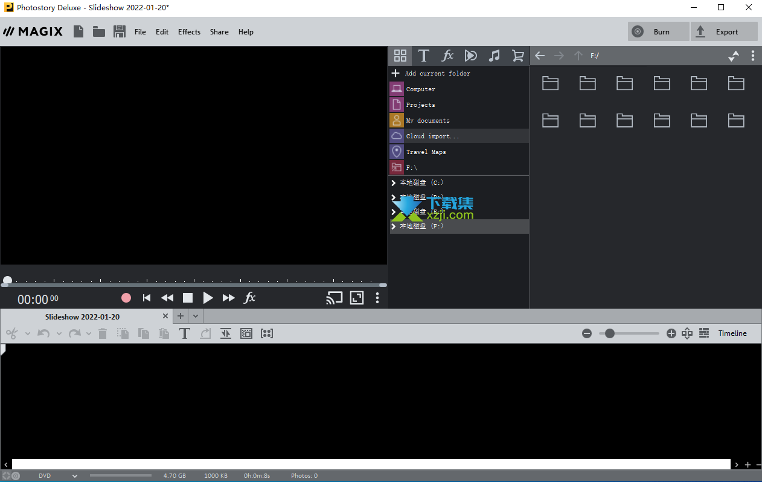The width and height of the screenshot is (762, 482).
Task: Save the project with the floppy disk icon
Action: point(120,31)
